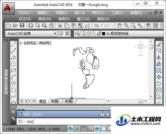The image size is (166, 134).
Task: Open the G-规划地块线 layer dropdown
Action: click(123, 33)
